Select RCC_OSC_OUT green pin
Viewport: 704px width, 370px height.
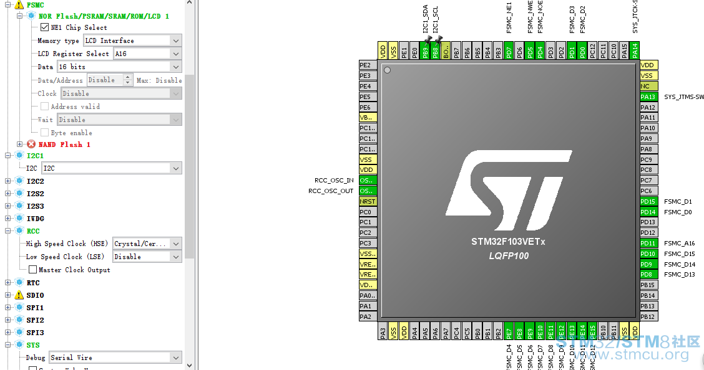click(368, 191)
